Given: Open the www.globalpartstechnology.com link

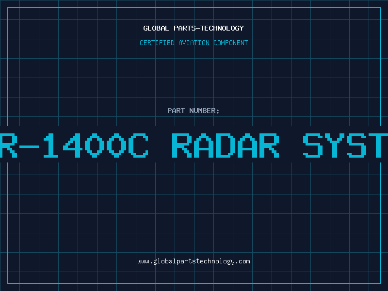Looking at the screenshot, I should click(194, 261).
